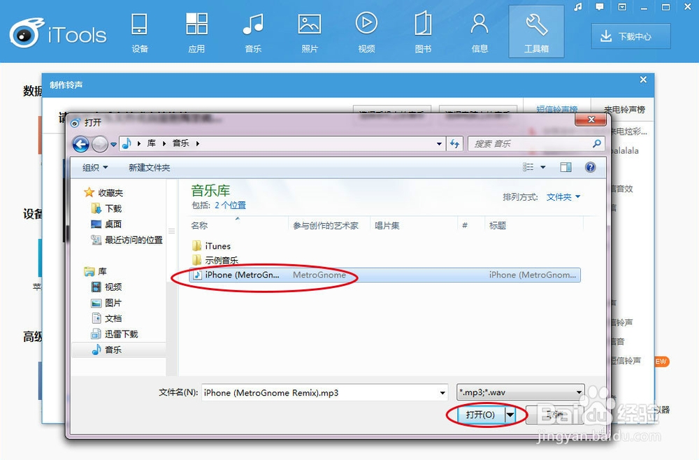Switch to the 来电铃声榜 tab
Image resolution: width=699 pixels, height=460 pixels.
pos(624,110)
